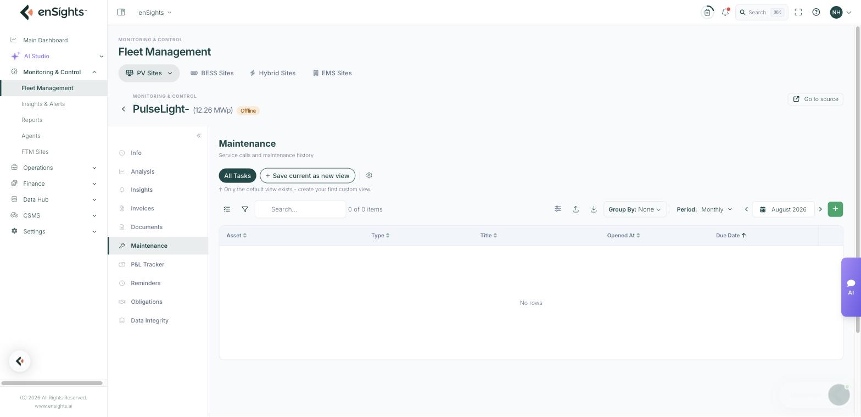This screenshot has width=861, height=417.
Task: Add a new maintenance task with green plus
Action: pyautogui.click(x=835, y=209)
